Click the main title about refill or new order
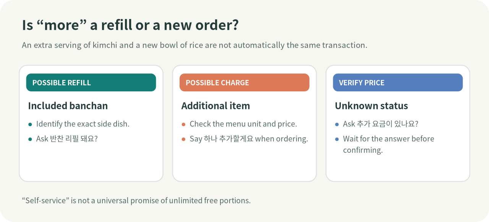Viewport: 489px width, 222px height. click(x=130, y=25)
